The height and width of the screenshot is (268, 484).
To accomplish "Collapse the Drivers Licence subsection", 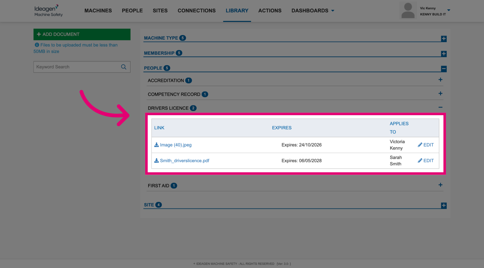I will [x=440, y=107].
